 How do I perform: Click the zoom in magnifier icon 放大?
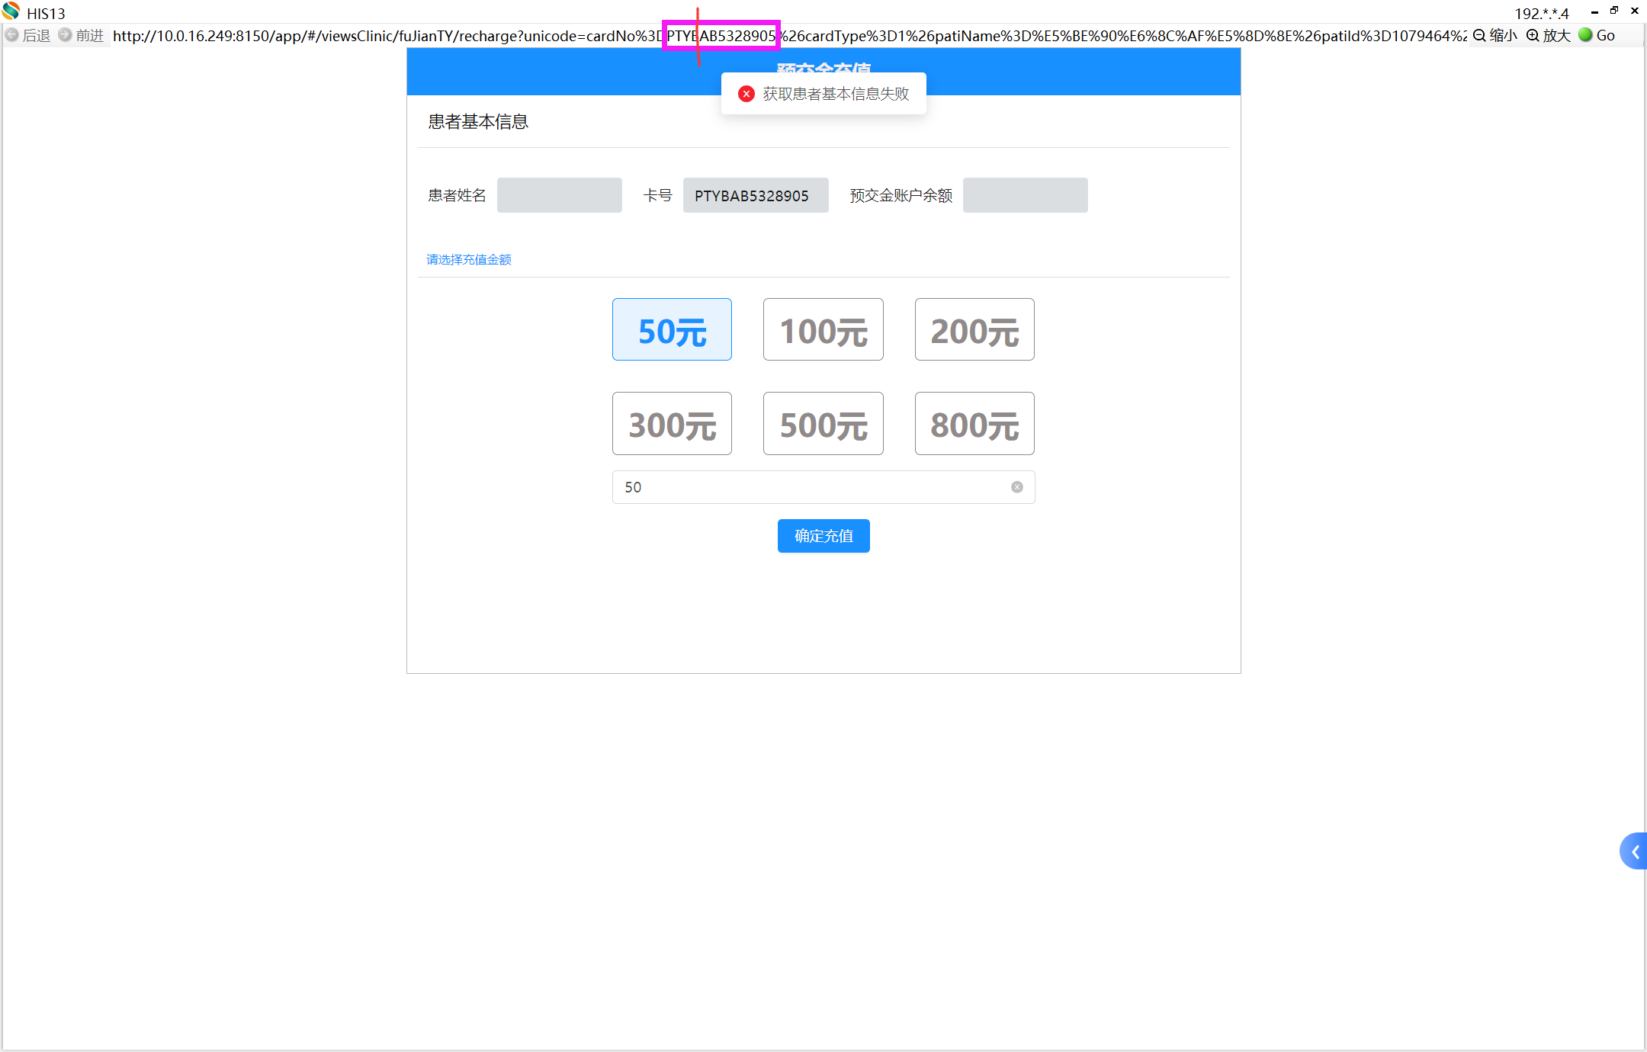1533,35
